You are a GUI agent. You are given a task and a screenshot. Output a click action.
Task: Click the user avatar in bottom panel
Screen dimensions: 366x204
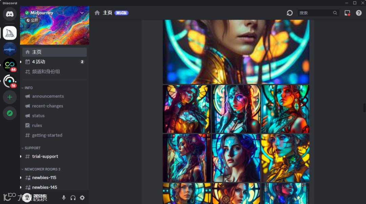tap(27, 198)
